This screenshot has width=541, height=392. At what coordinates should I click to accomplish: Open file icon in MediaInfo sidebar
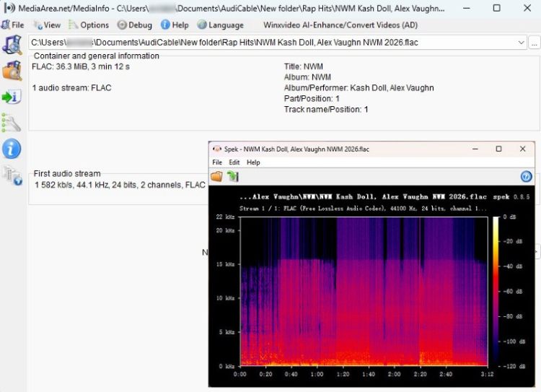click(12, 45)
